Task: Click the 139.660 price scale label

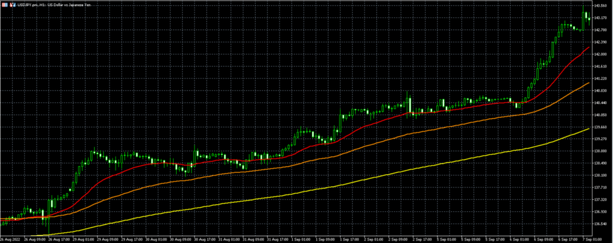Action: pos(602,127)
